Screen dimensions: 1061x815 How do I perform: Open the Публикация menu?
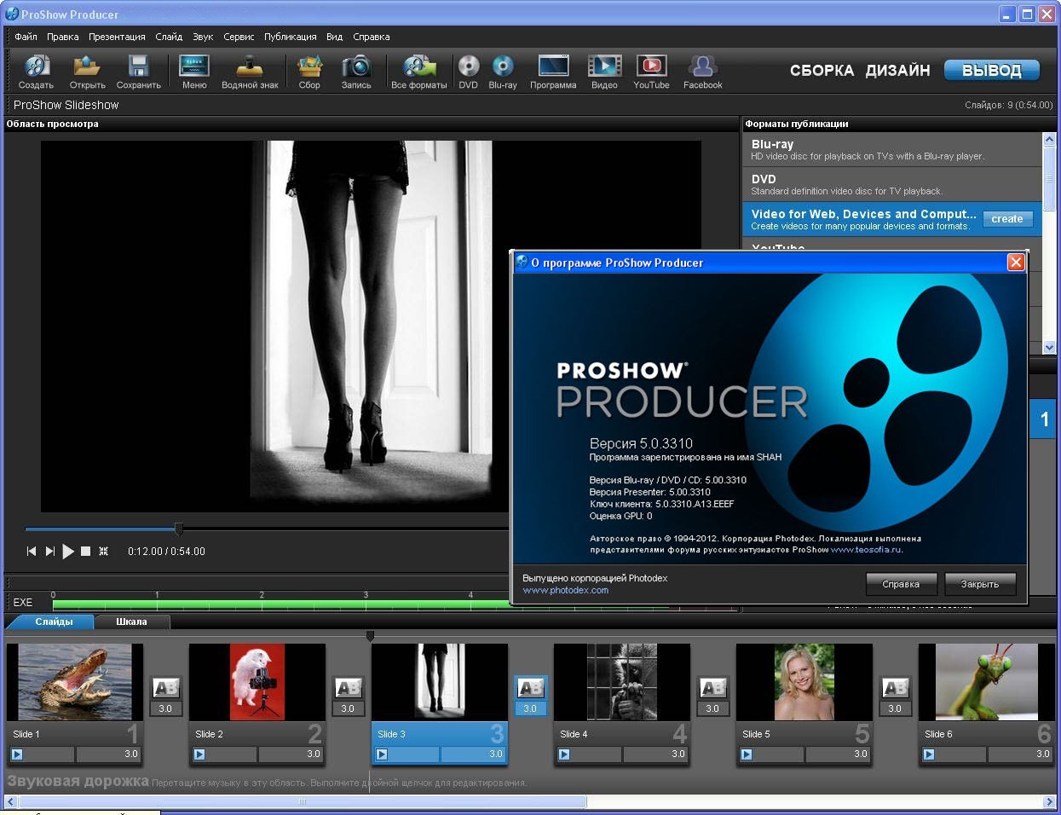tap(290, 37)
